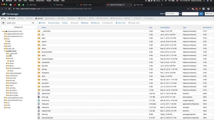The image size is (214, 120).
Task: Expand the wordpress folder in tree
Action: click(7, 83)
